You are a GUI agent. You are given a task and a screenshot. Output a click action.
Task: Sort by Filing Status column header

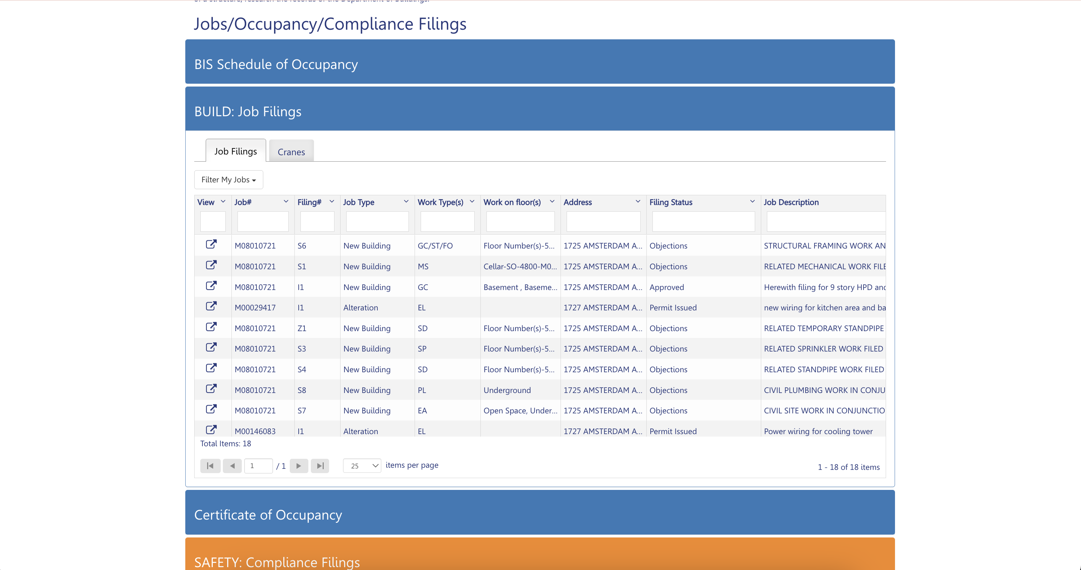pos(671,202)
